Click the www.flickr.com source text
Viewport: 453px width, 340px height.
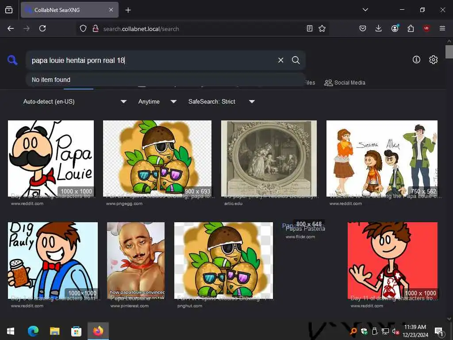[300, 237]
